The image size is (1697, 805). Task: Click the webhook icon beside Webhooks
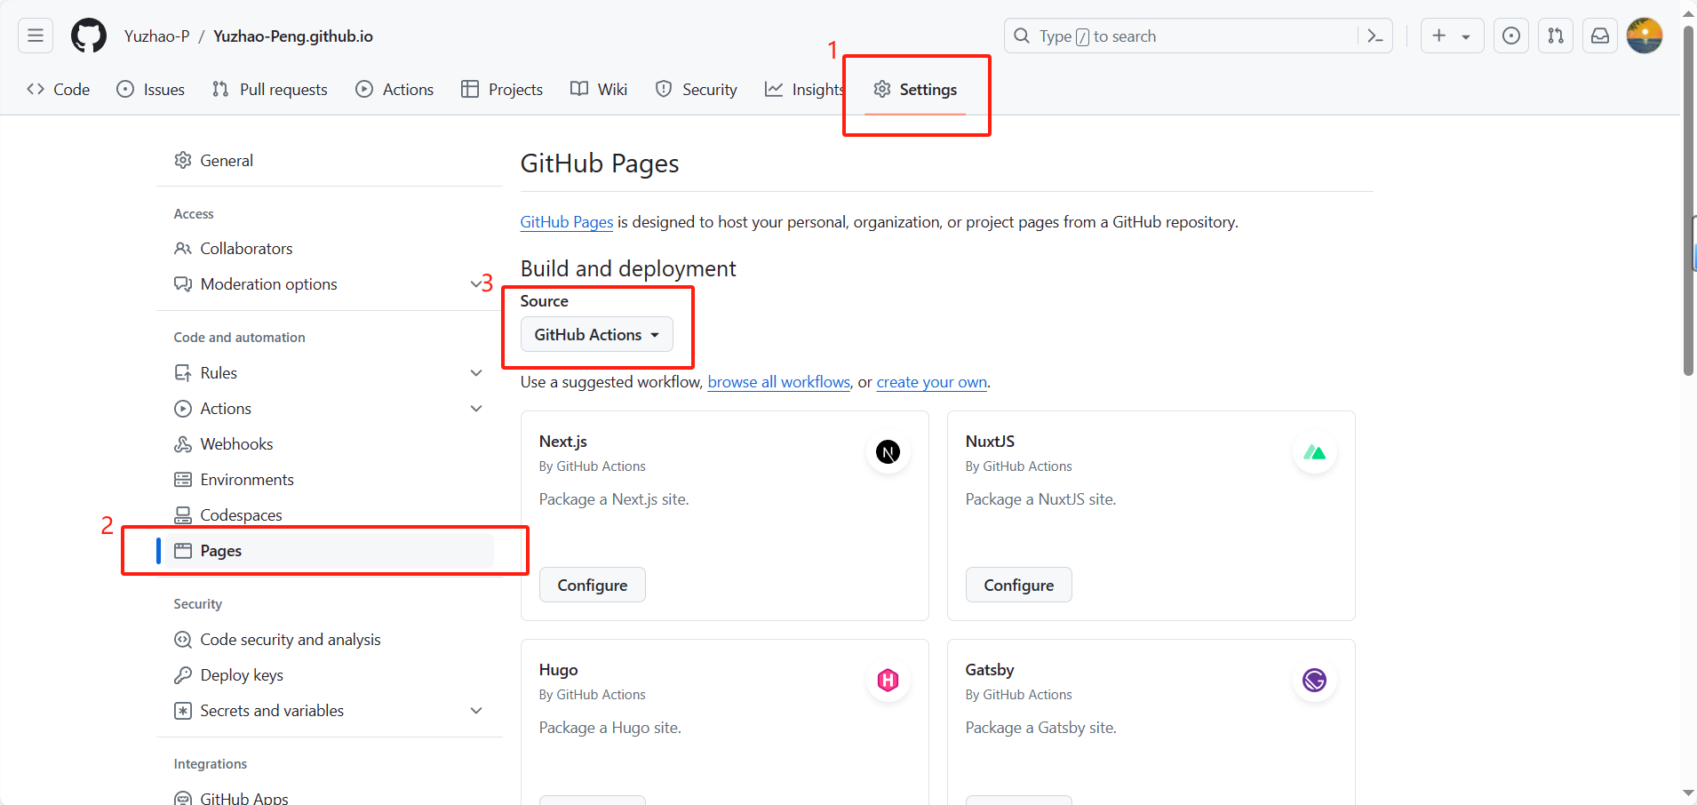coord(183,444)
